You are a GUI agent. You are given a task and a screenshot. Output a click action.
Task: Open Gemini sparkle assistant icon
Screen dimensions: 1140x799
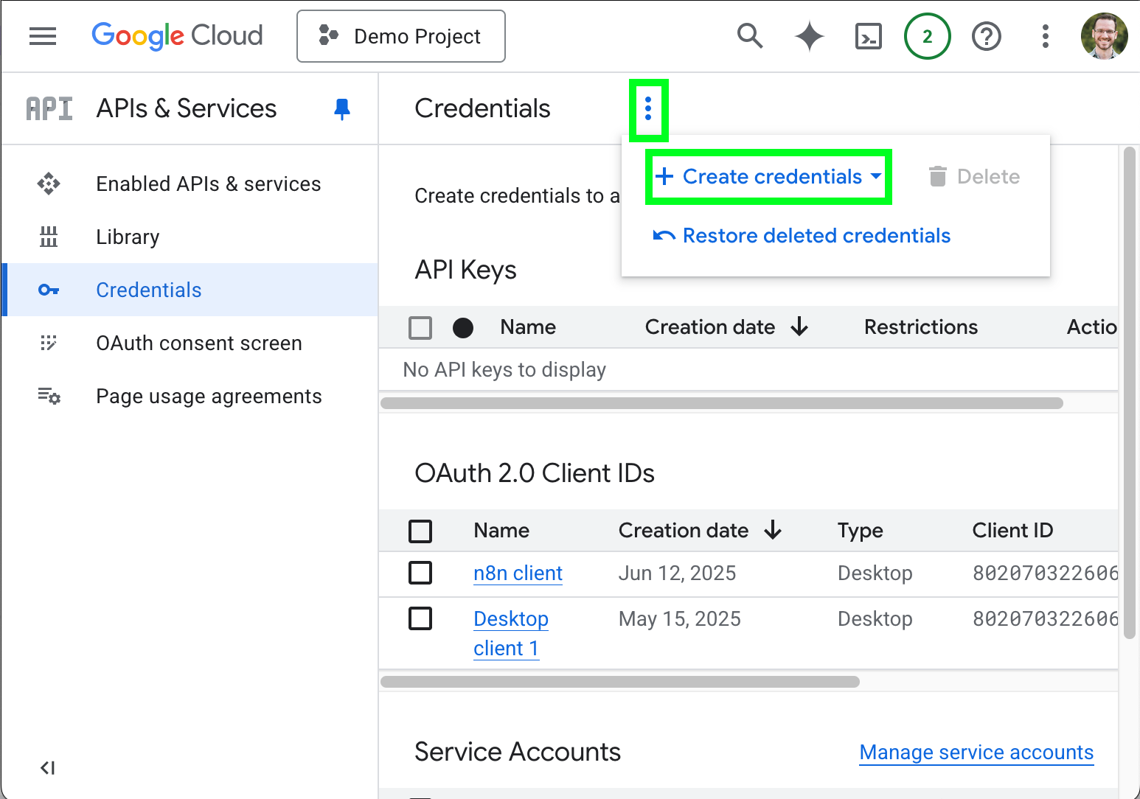[x=809, y=36]
